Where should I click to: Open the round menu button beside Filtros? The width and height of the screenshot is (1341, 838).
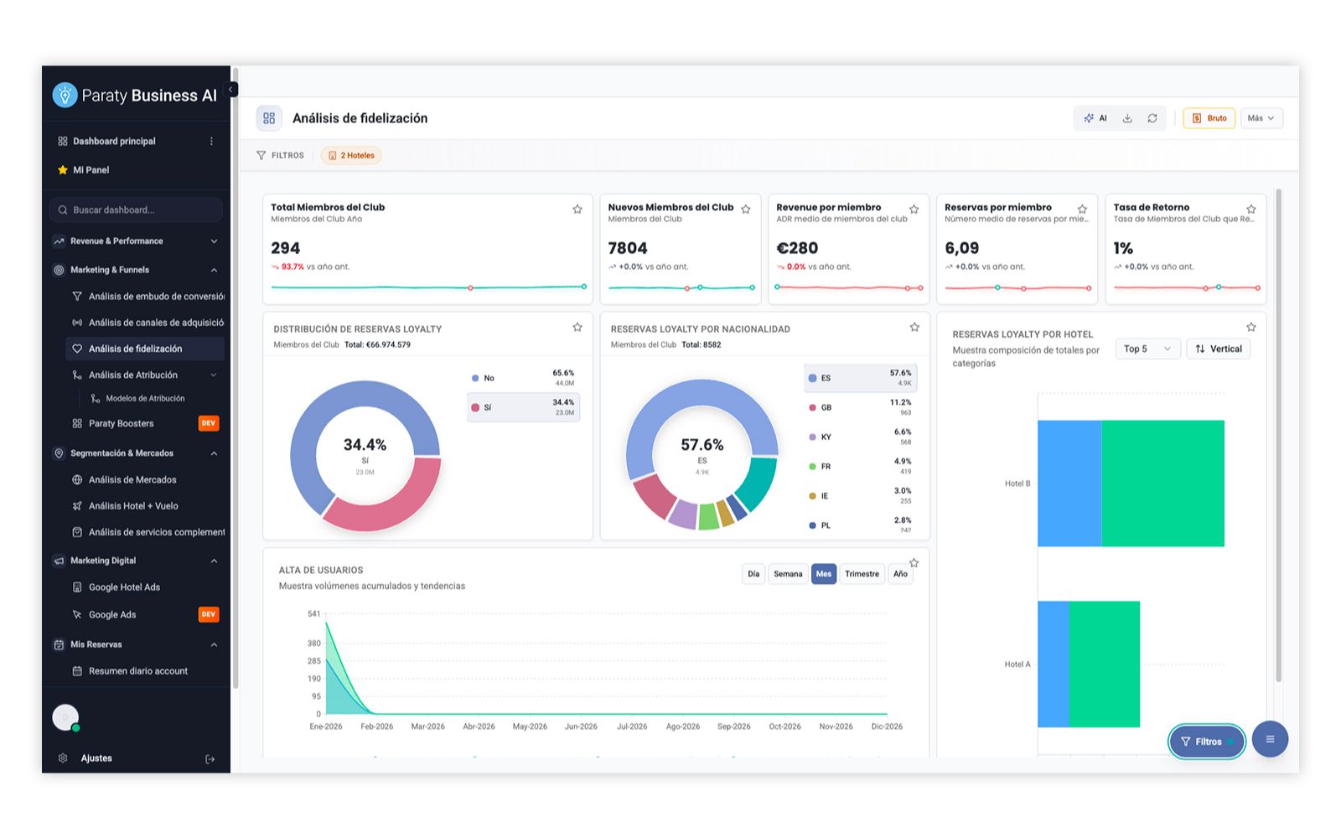point(1270,739)
